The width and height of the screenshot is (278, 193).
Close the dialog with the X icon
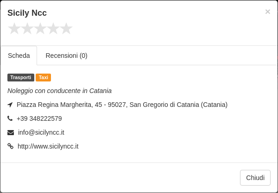click(x=268, y=12)
